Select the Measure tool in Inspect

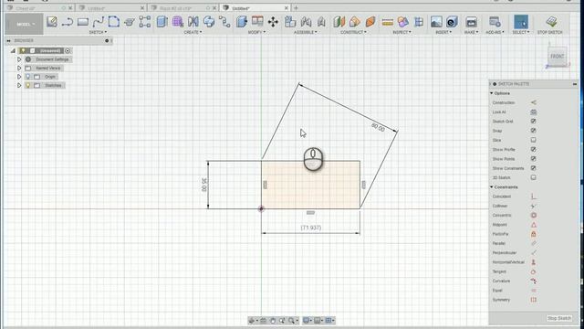point(387,22)
